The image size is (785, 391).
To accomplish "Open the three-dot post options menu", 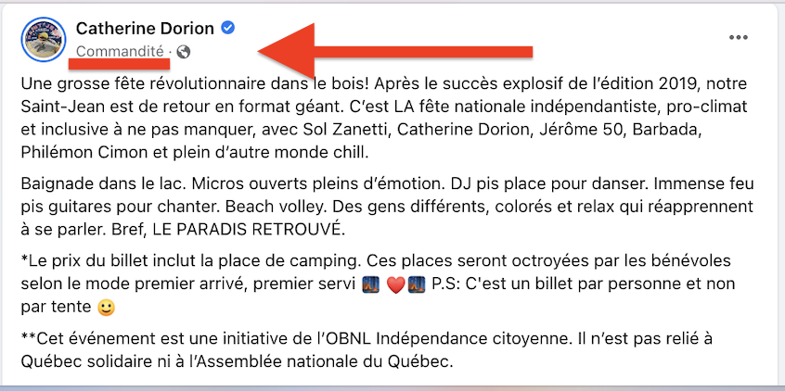I will point(739,38).
